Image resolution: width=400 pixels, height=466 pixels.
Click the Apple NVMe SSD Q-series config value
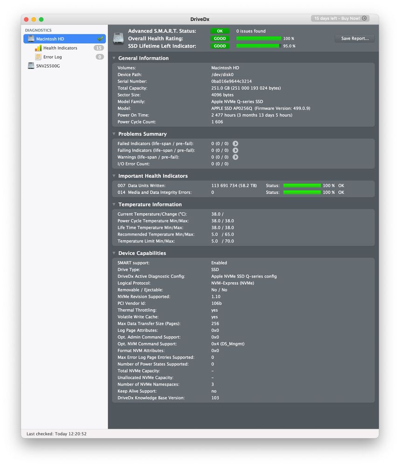[x=244, y=276]
